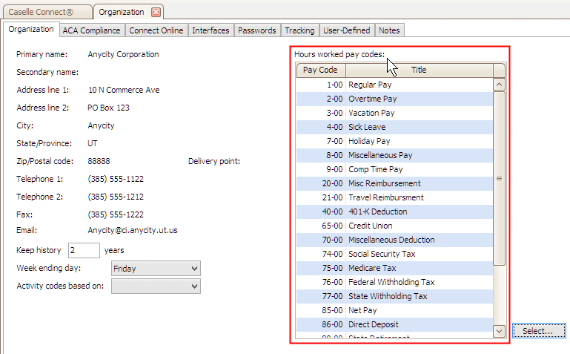Go to the Passwords tab

[x=258, y=30]
